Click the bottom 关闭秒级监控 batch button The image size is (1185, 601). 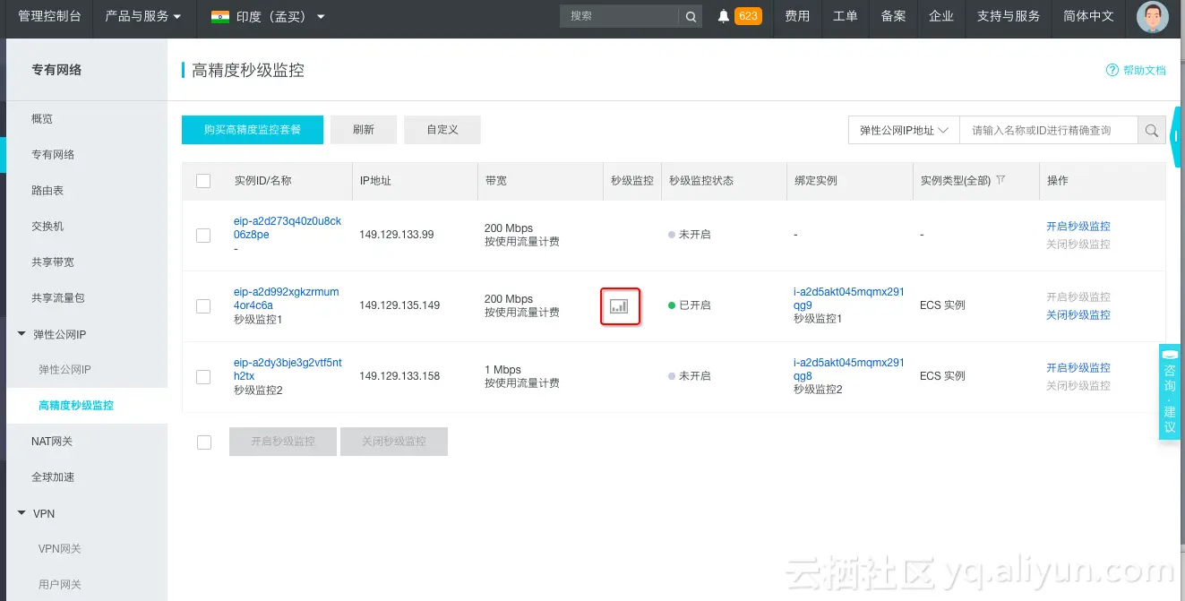click(x=394, y=442)
